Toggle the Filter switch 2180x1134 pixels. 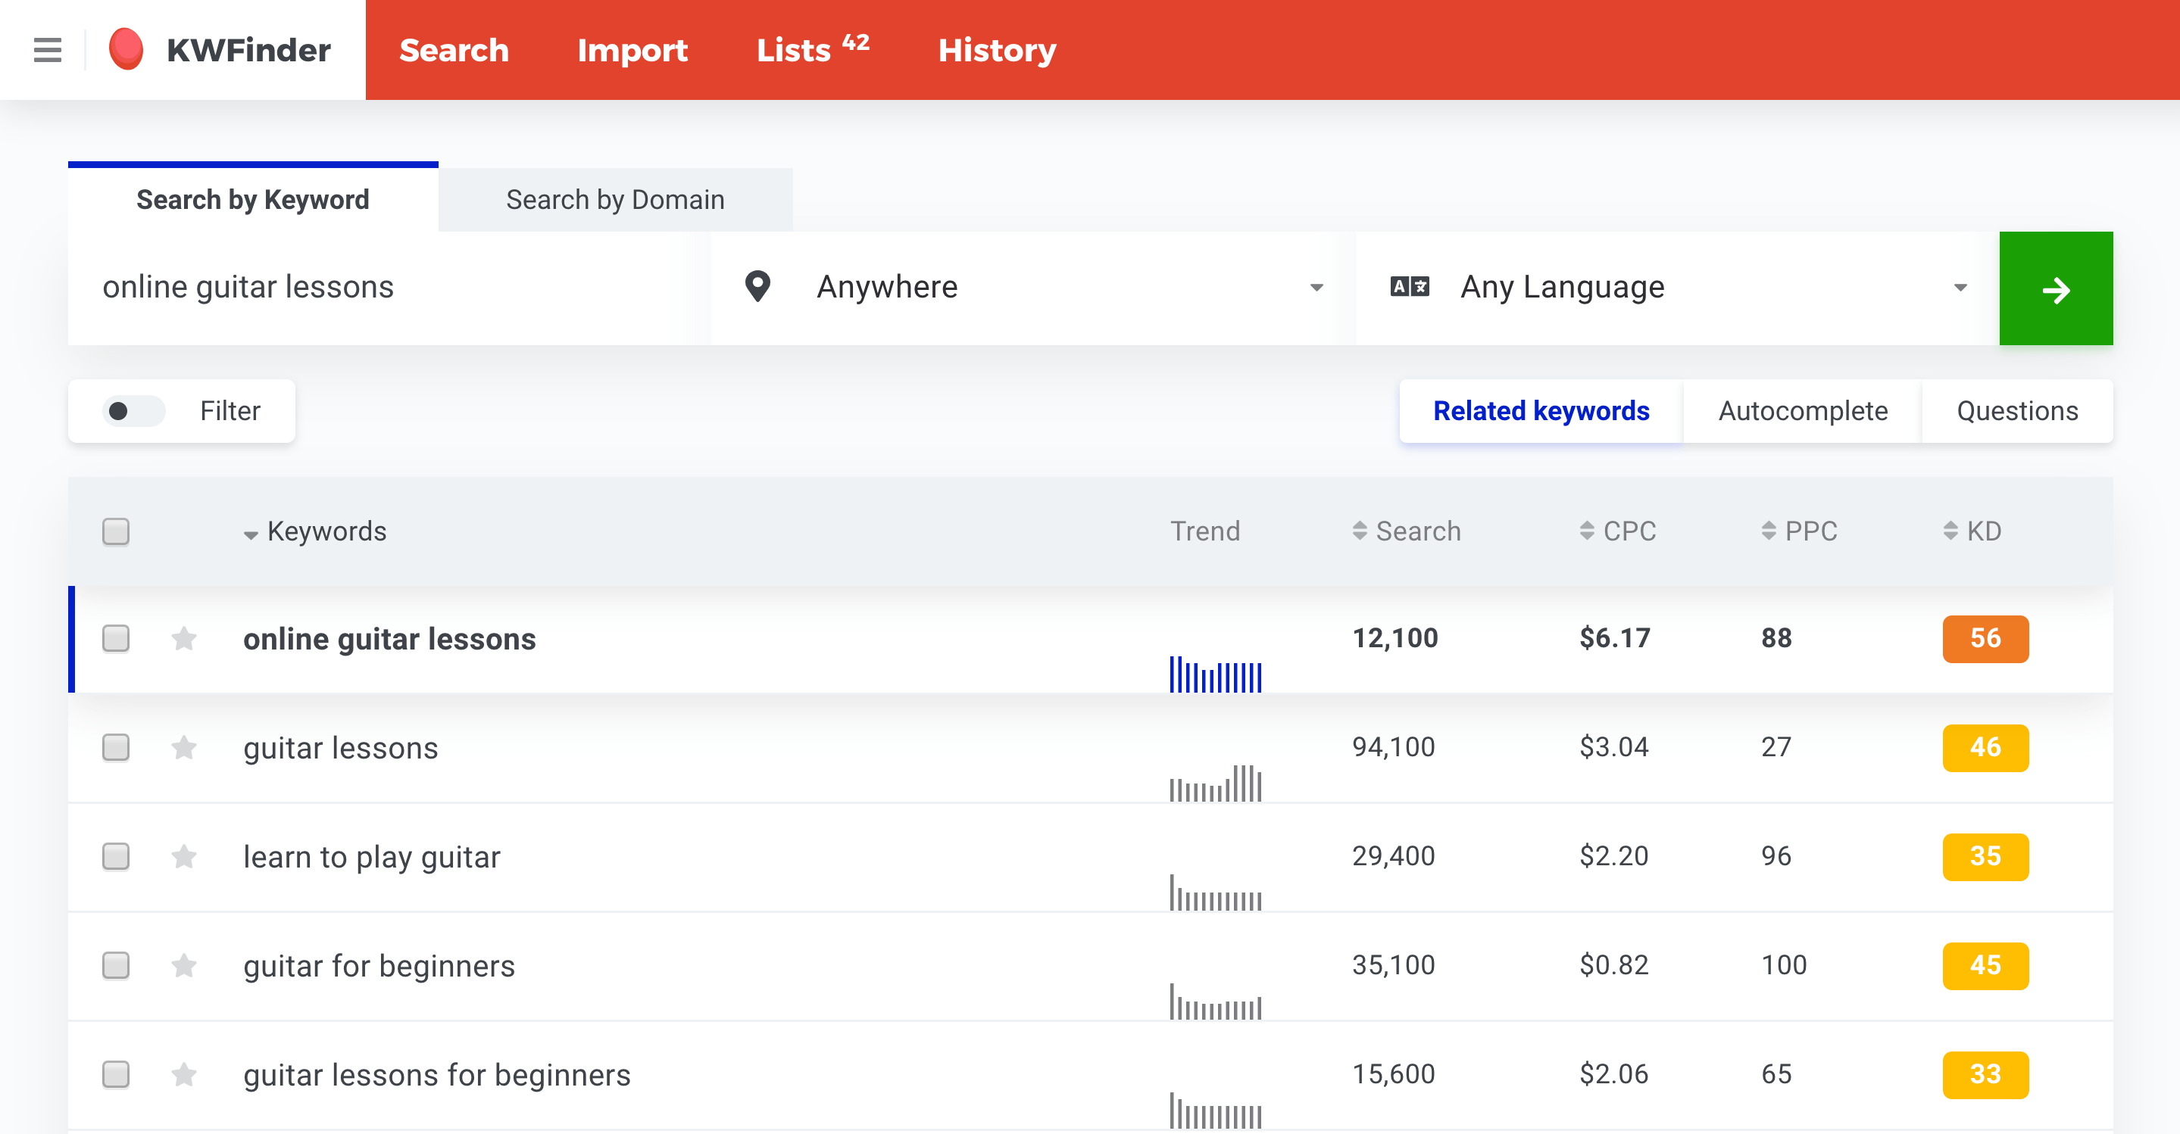pos(134,411)
